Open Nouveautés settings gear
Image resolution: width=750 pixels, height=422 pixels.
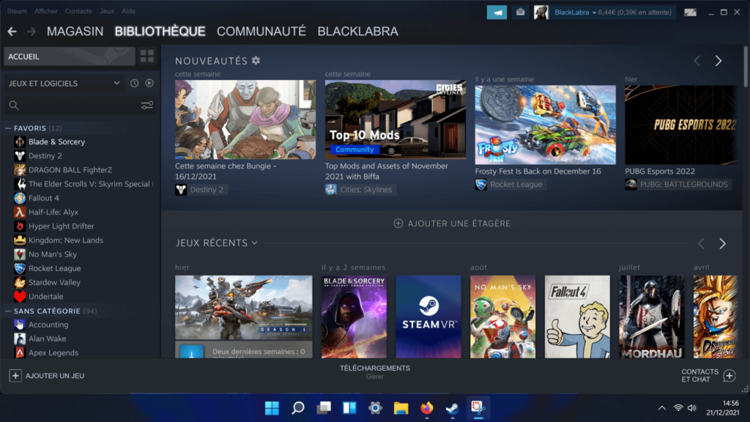pyautogui.click(x=256, y=60)
